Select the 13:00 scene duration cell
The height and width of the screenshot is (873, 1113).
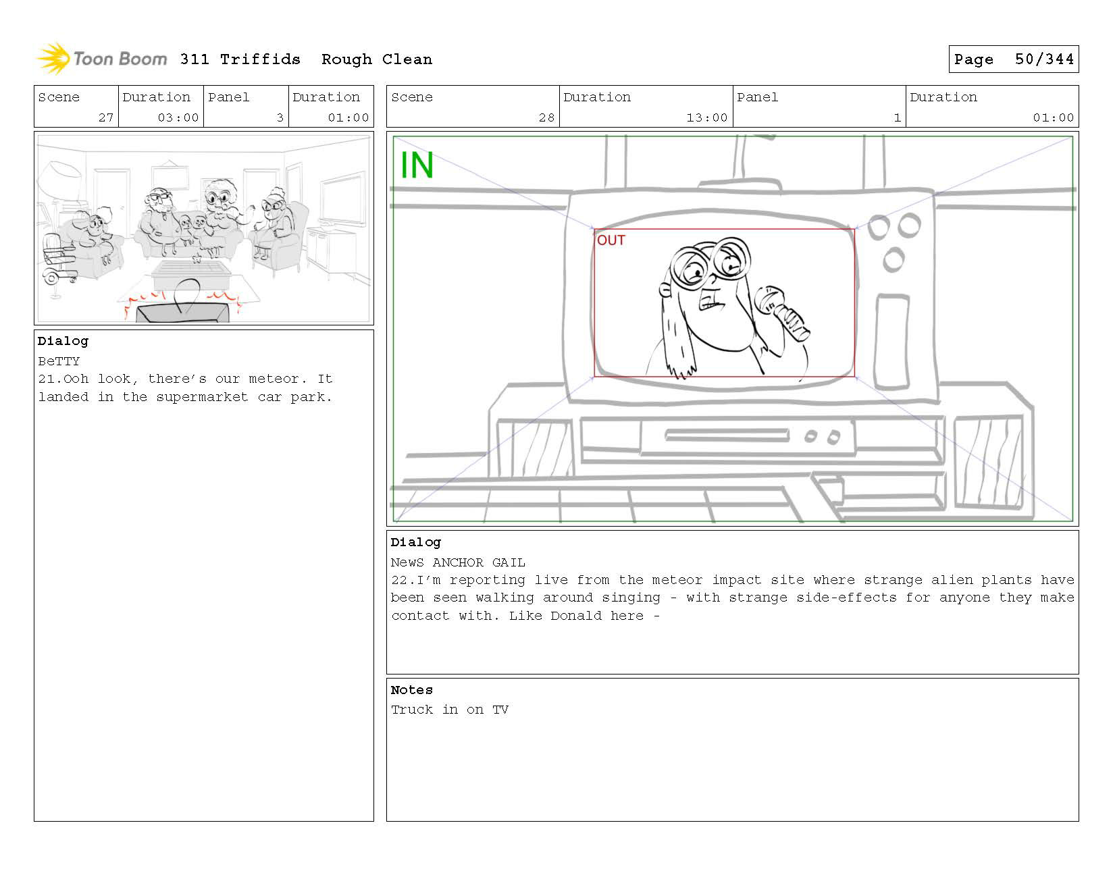[646, 107]
